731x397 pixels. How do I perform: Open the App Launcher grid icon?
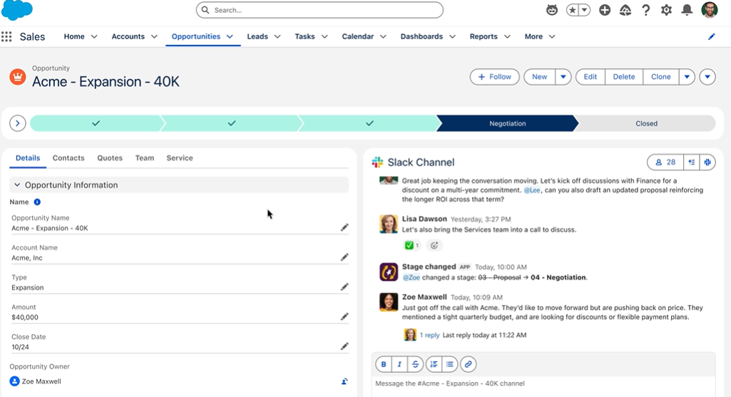pyautogui.click(x=6, y=37)
